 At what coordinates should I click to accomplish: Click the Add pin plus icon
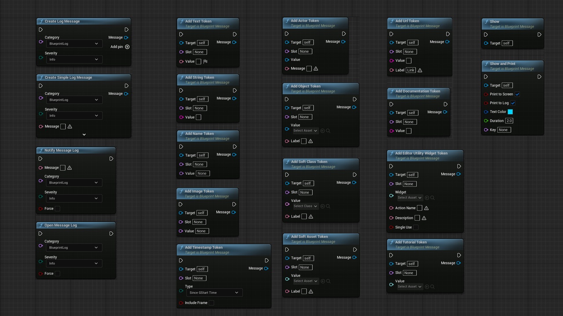[128, 47]
